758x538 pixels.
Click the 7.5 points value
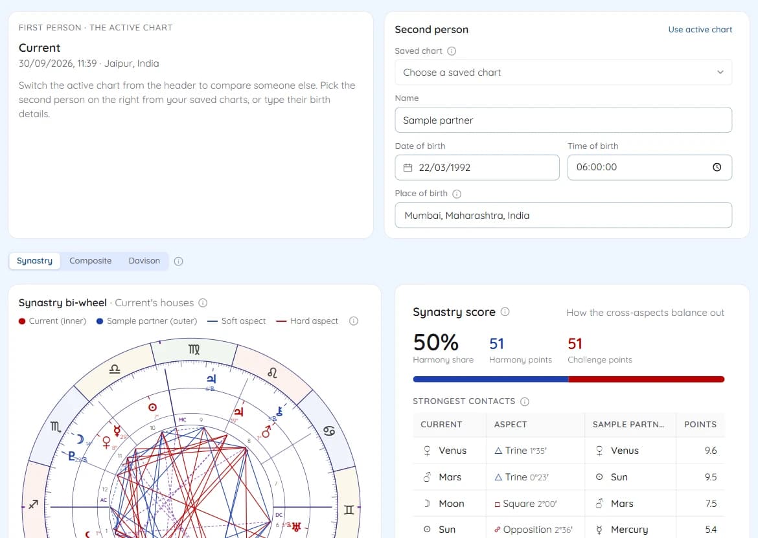[x=711, y=504]
